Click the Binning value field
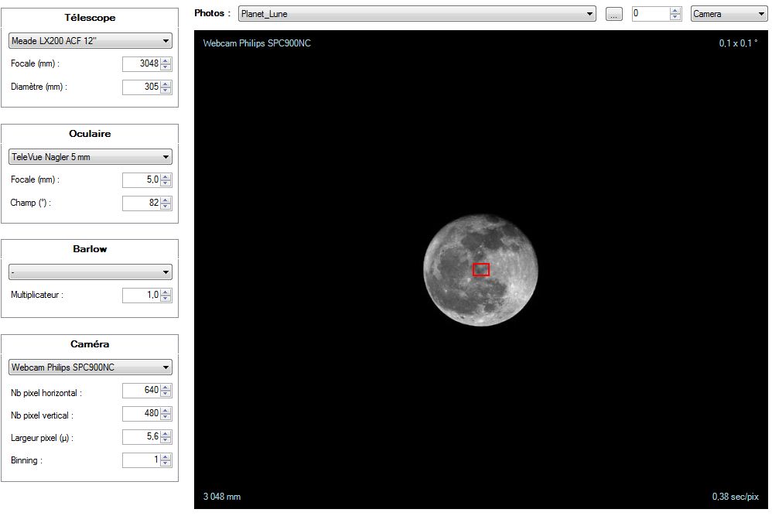Viewport: 772px width, 516px height. pos(142,460)
